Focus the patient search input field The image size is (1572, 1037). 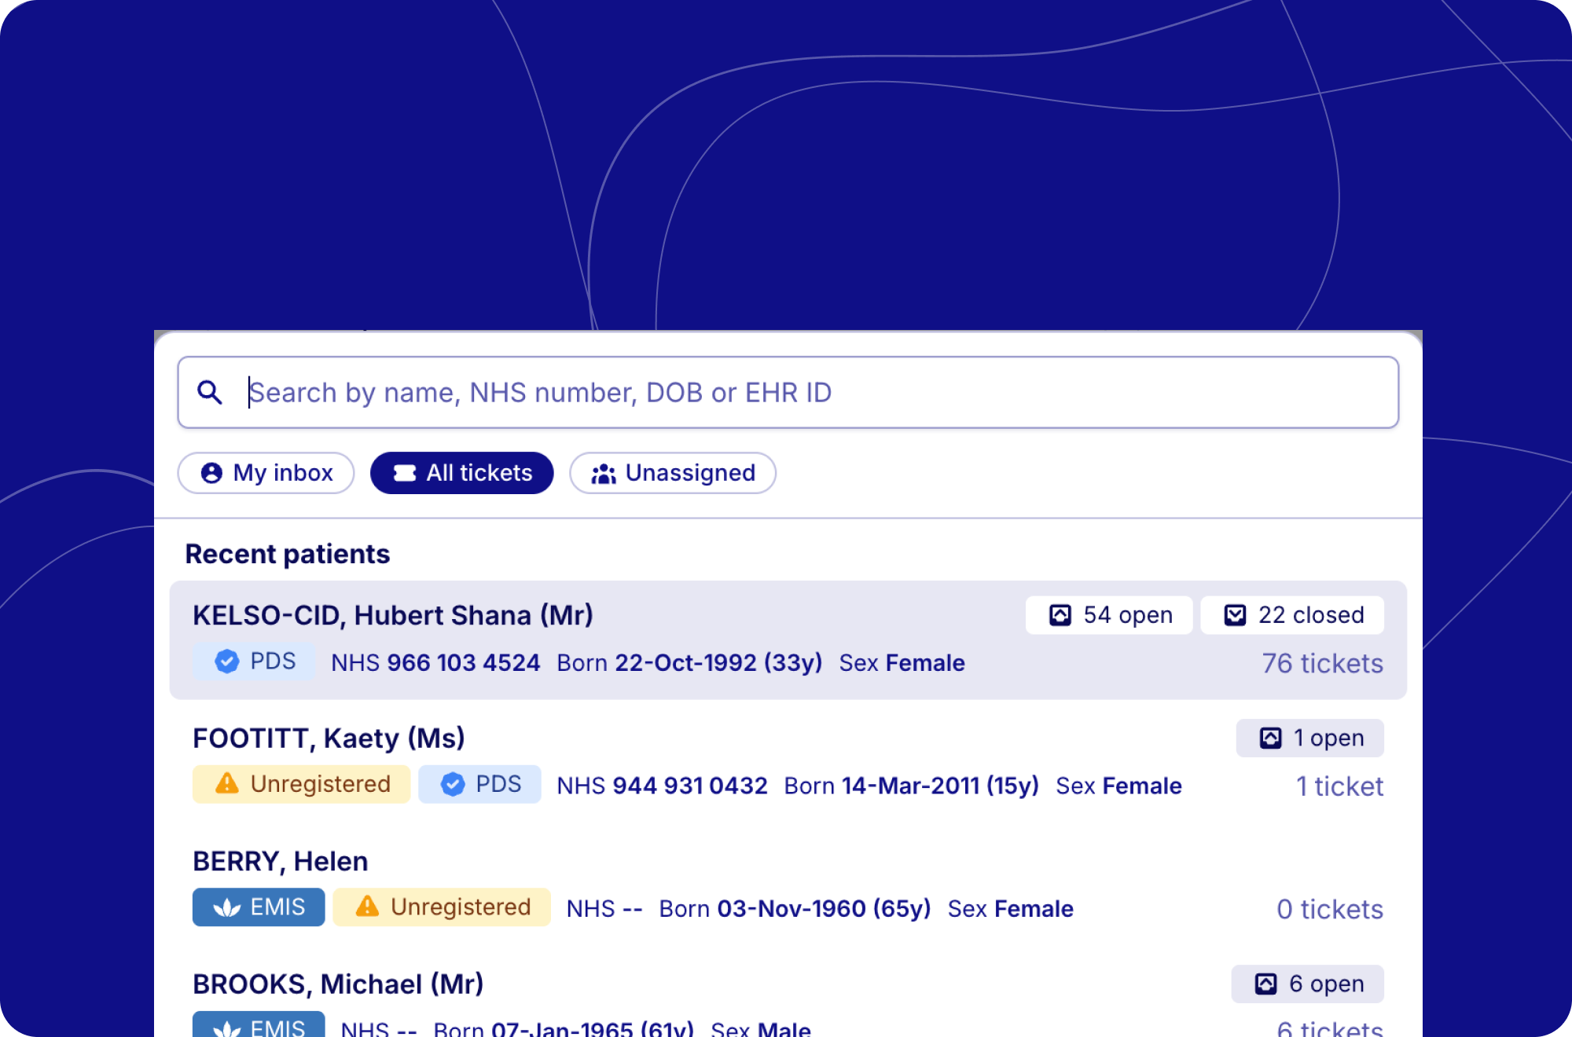788,392
